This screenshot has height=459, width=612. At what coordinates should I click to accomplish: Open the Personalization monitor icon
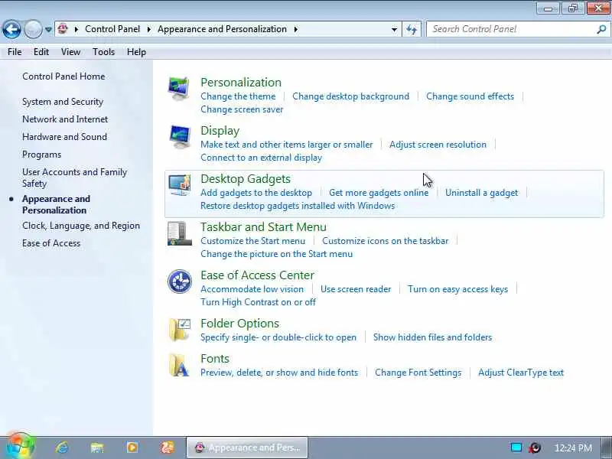[179, 88]
